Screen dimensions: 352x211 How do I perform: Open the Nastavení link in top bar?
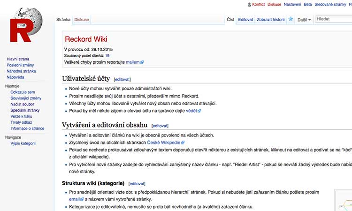[292, 4]
